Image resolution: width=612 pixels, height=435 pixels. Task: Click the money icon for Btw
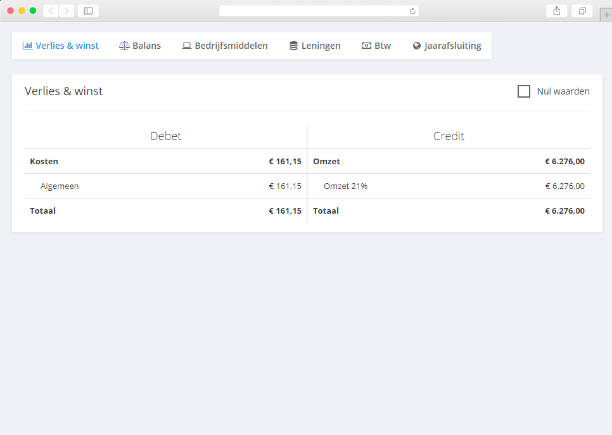[x=366, y=46]
